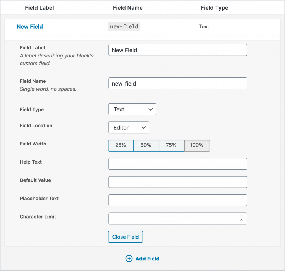Click the Placeholder Text setting label

[x=39, y=199]
